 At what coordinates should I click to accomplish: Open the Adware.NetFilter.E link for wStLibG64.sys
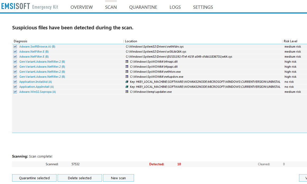pyautogui.click(x=34, y=52)
